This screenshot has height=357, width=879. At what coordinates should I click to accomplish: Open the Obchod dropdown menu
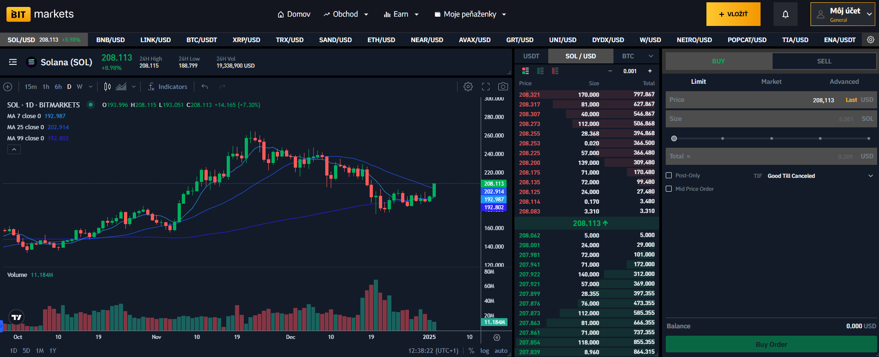(346, 14)
